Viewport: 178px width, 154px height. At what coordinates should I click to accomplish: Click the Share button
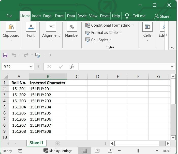click(x=162, y=16)
